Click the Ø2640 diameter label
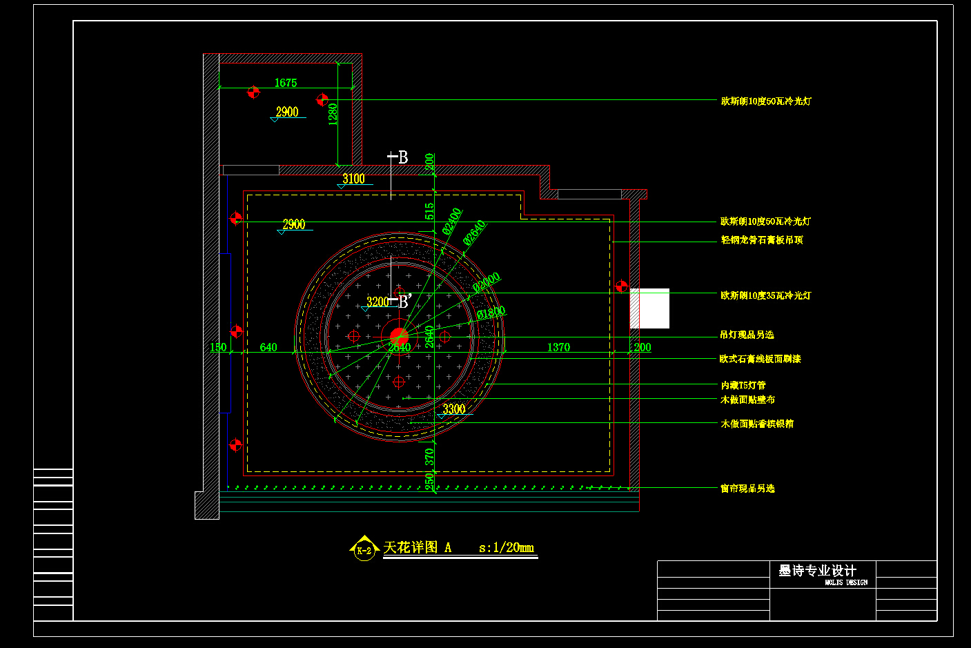The image size is (971, 648). [x=475, y=233]
